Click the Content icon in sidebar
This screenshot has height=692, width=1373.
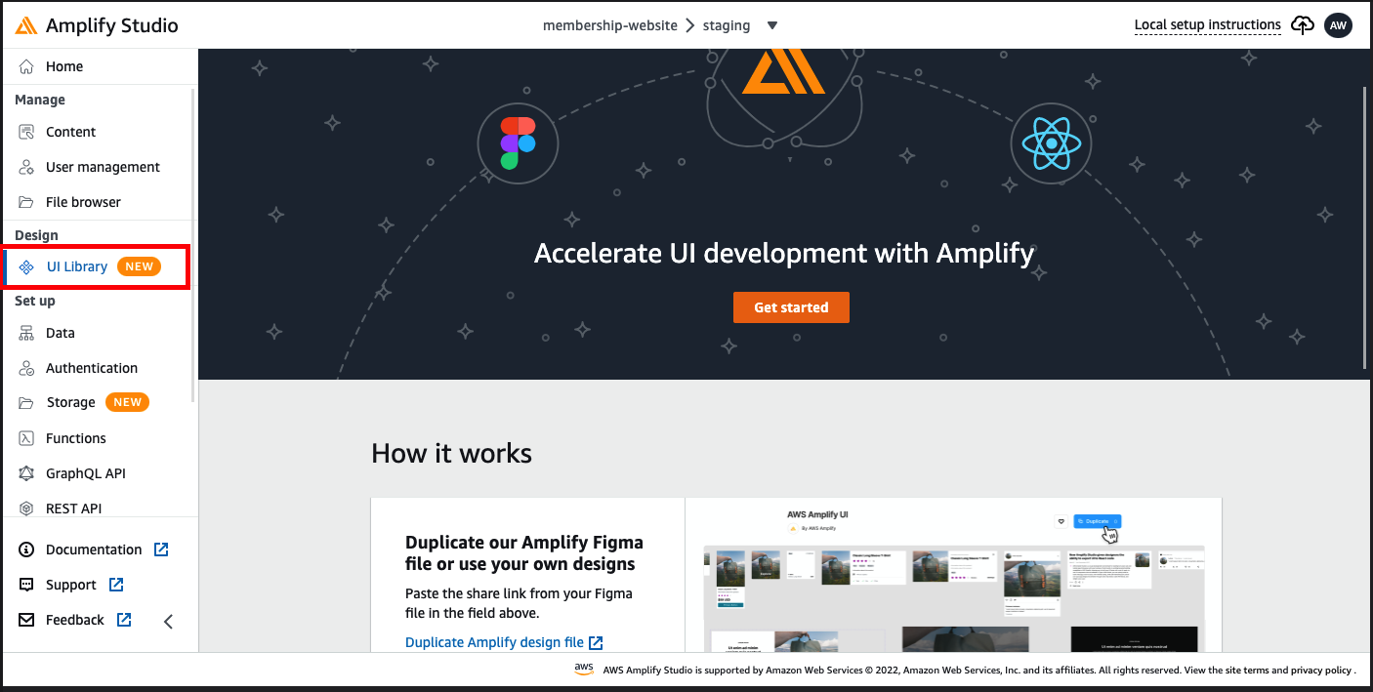(x=26, y=132)
